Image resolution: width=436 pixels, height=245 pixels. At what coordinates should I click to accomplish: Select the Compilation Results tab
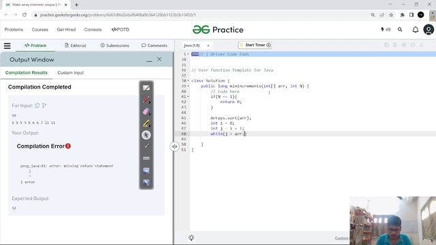pos(27,73)
